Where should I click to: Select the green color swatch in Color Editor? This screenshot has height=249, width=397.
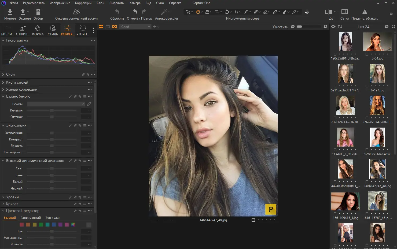click(x=41, y=225)
